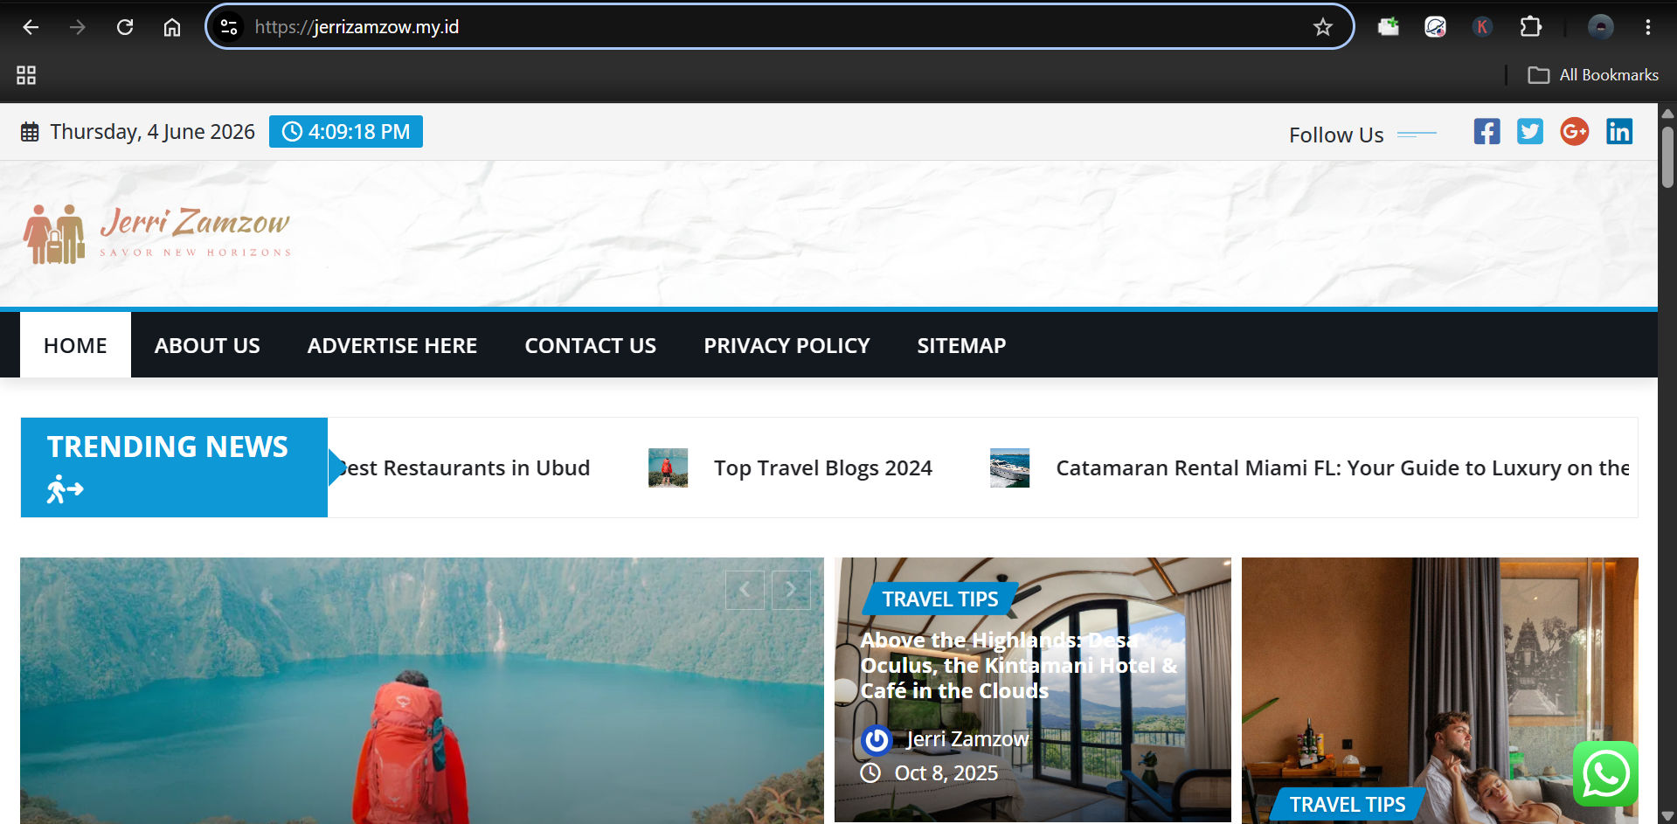Click the page vertical scrollbar thumb
1677x824 pixels.
(x=1667, y=157)
